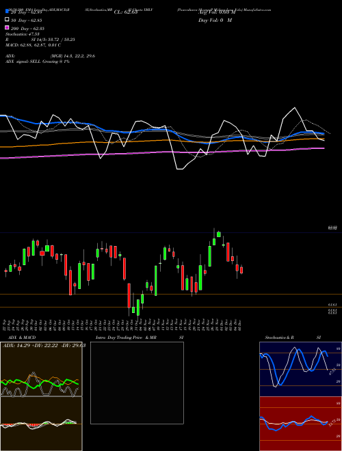Image resolution: width=342 pixels, height=451 pixels.
Task: Click the 'Stochastics: 47.53' indicator line
Action: click(23, 34)
